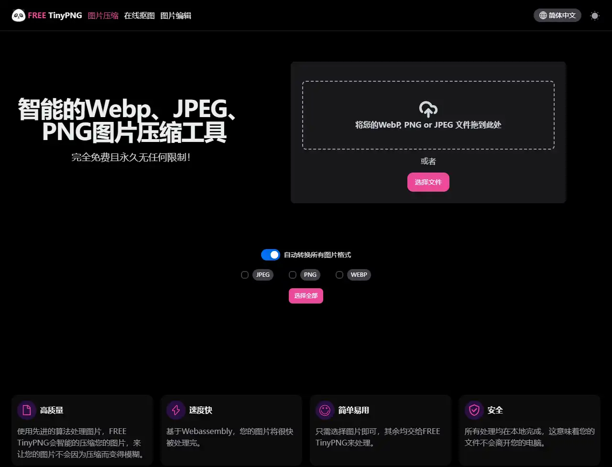Check the PNG format checkbox
The image size is (612, 467).
point(293,275)
